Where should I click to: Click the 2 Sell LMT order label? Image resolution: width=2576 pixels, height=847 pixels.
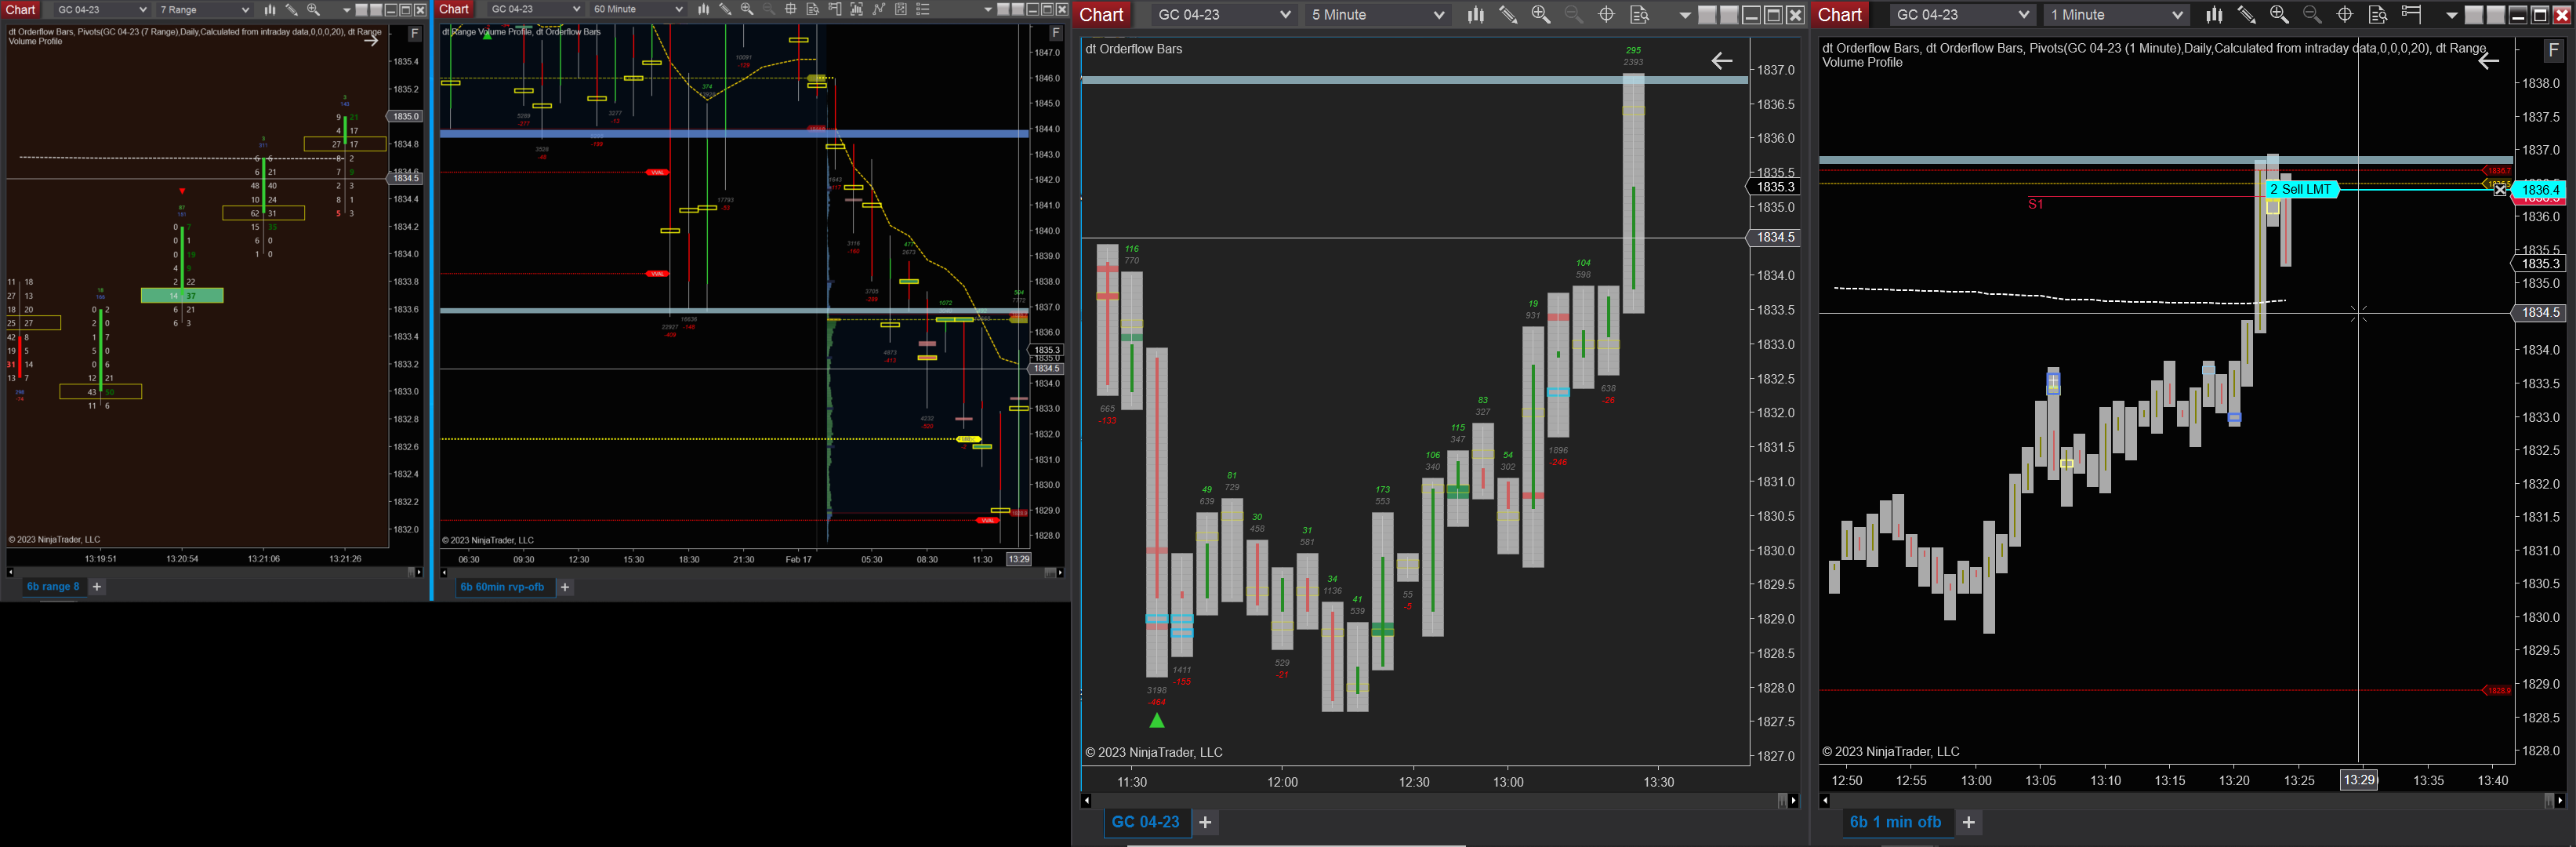click(2300, 189)
